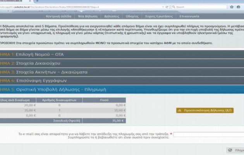Screen dimensions: 244x155
Task: Click the browser URL address field
Action: 81,7
